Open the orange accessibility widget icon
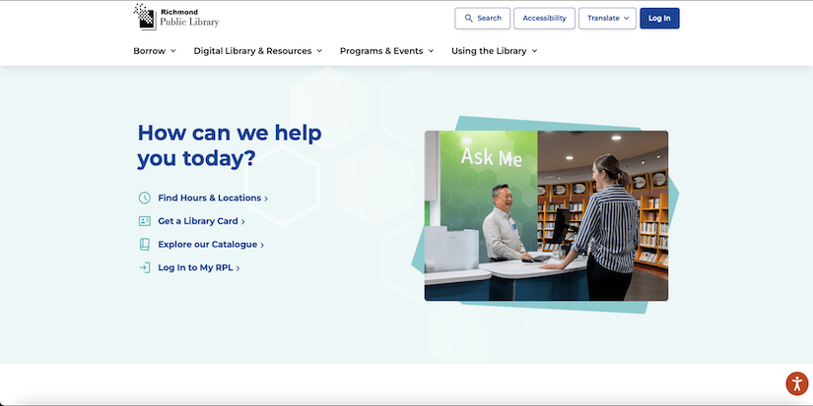813x406 pixels. click(x=796, y=383)
